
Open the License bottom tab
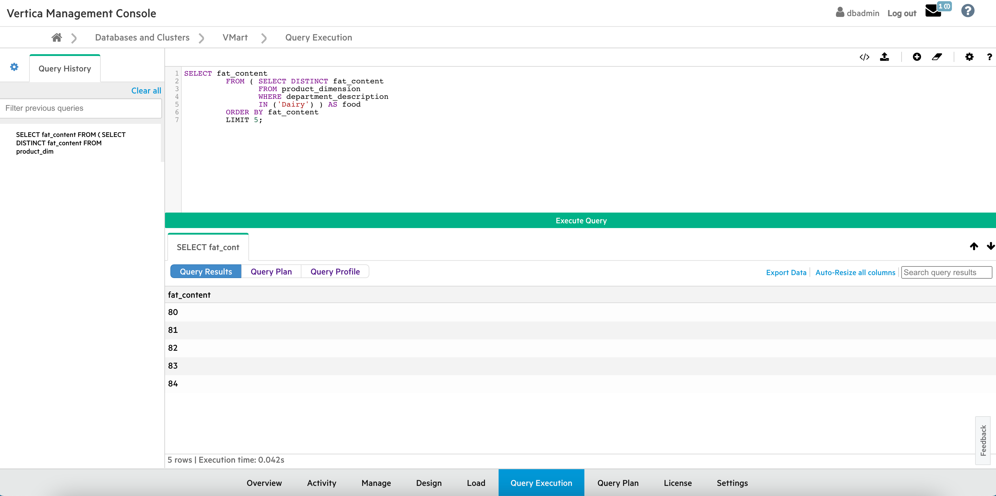678,483
